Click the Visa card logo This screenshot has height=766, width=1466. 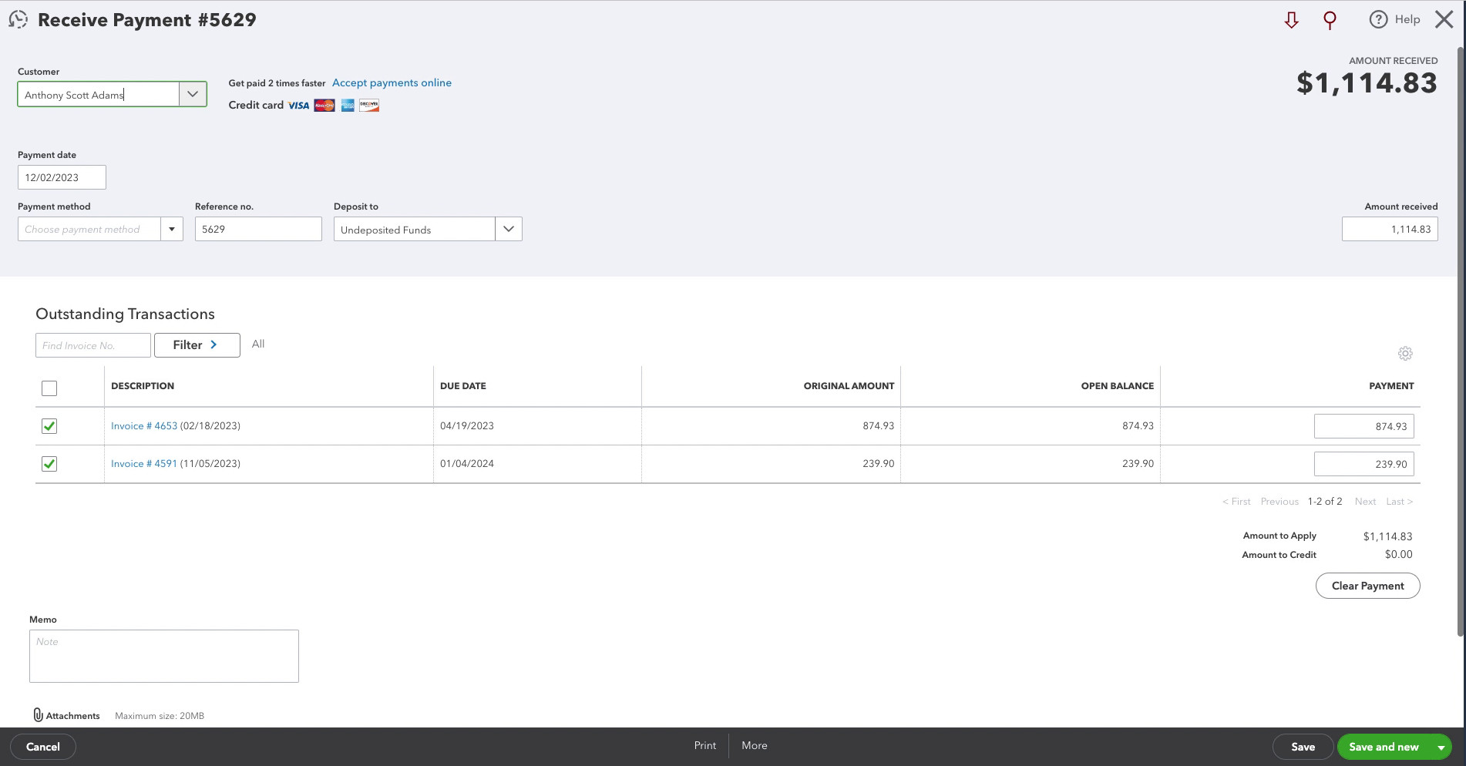298,106
